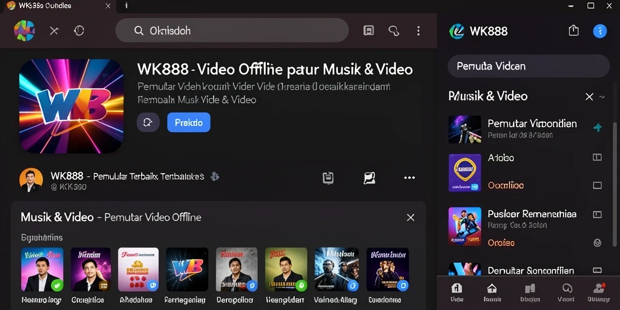620x310 pixels.
Task: Click the gray thumbnail labeled Demapoline
Action: click(x=237, y=269)
